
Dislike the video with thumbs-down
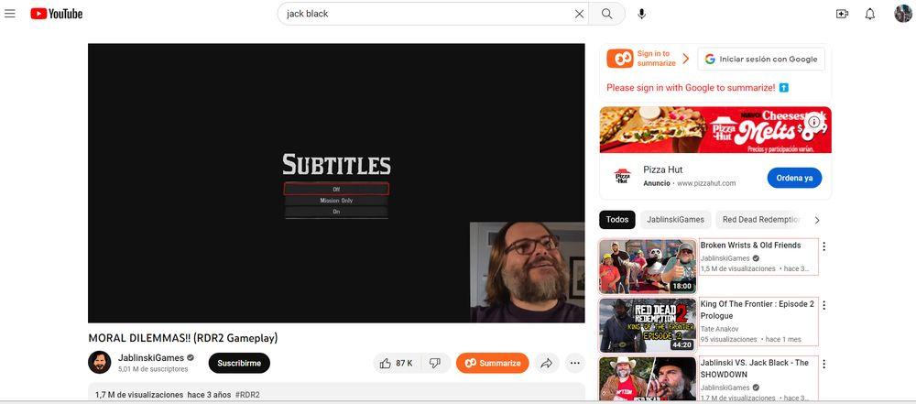(435, 363)
